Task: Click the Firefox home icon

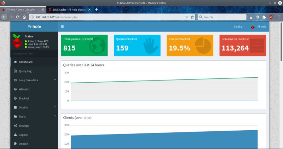Action: [x=24, y=17]
